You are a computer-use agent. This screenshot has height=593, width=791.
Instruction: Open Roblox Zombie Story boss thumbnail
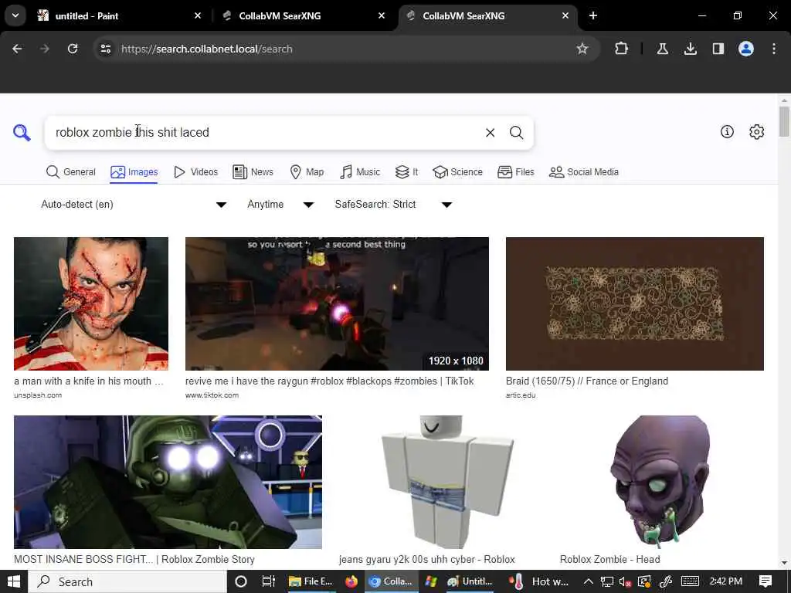pyautogui.click(x=168, y=482)
